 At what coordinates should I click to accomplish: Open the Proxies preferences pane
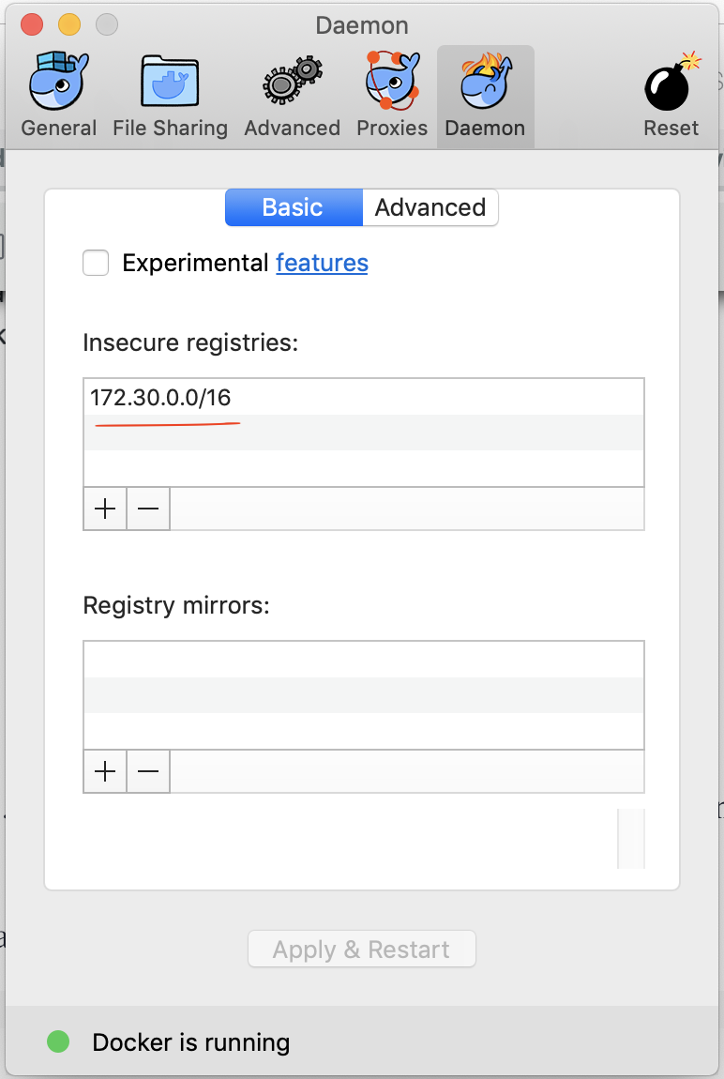[x=392, y=96]
